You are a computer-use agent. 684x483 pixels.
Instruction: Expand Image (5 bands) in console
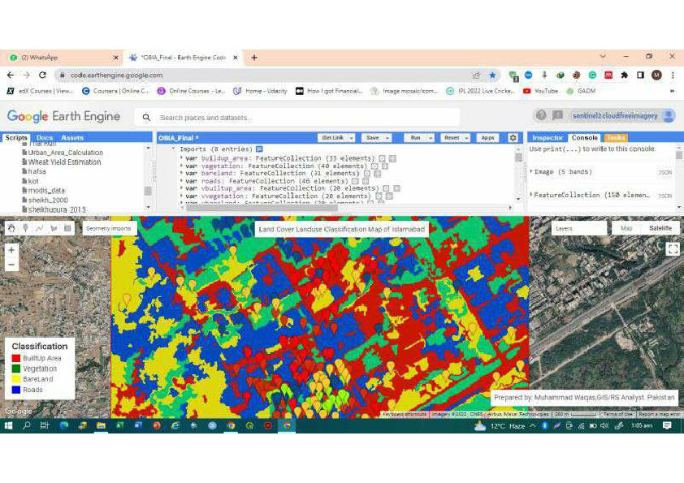531,172
